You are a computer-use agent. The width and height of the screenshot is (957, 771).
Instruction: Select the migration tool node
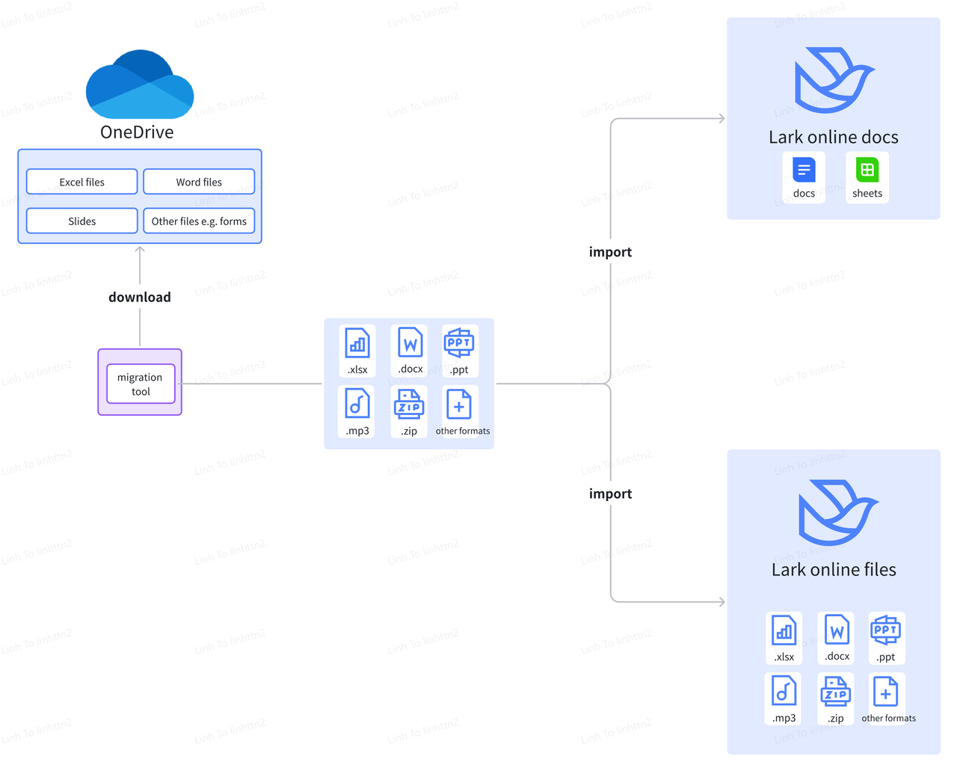point(141,384)
